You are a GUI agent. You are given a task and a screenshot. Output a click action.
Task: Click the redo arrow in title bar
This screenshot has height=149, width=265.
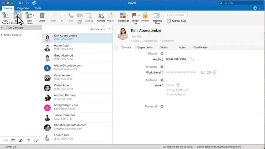[27, 3]
